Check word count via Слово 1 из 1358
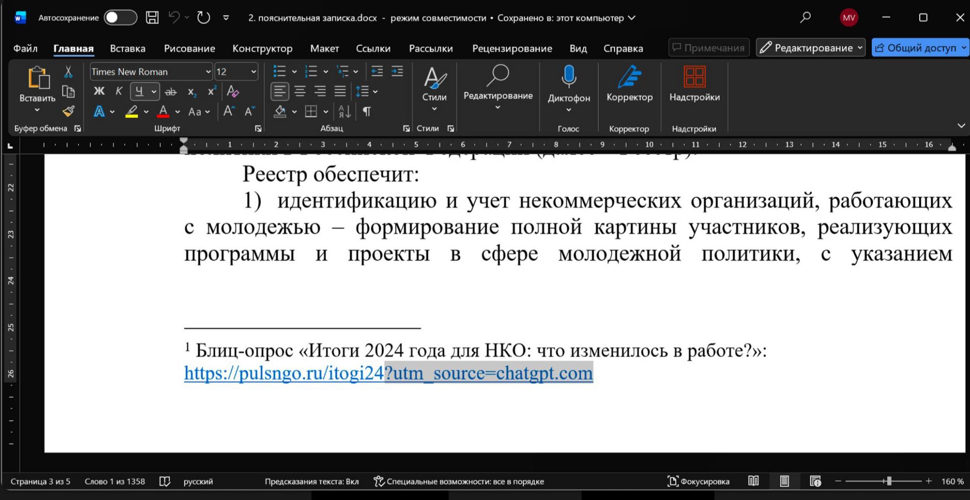Viewport: 970px width, 500px height. coord(114,481)
